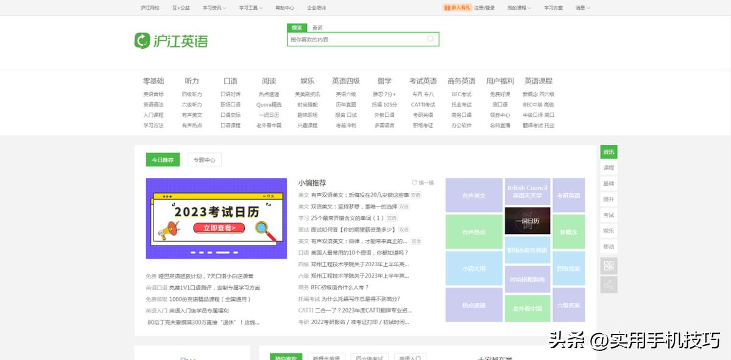The image size is (731, 360).
Task: Click the 雅思 7分+ link under 留学
Action: [x=384, y=94]
